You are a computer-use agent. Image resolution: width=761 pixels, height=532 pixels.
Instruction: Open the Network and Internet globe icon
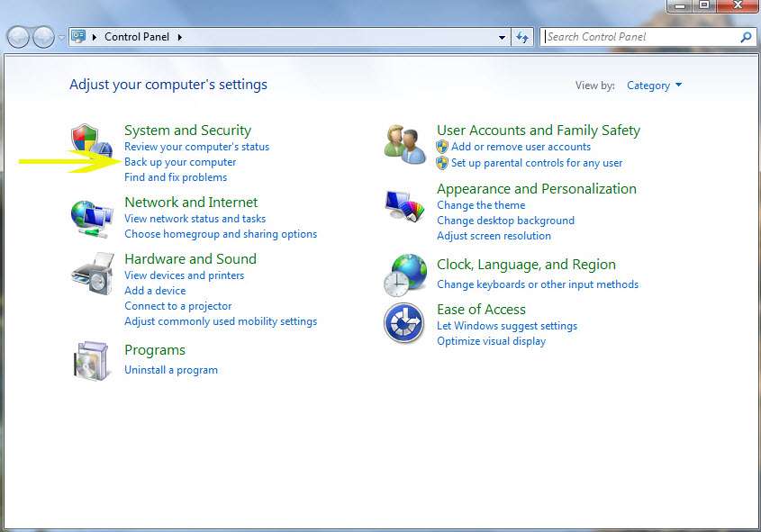pos(93,218)
